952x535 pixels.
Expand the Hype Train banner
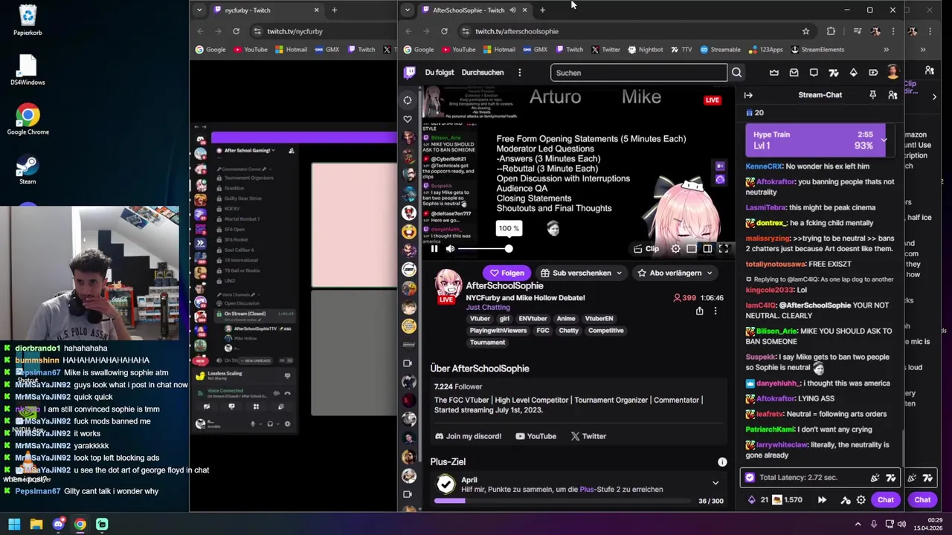point(884,140)
